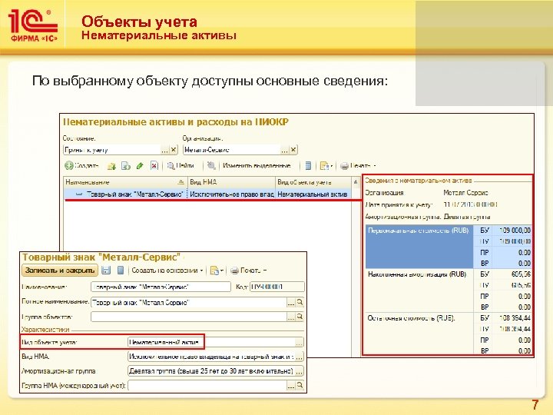Click the Вид НМА column header

point(231,182)
